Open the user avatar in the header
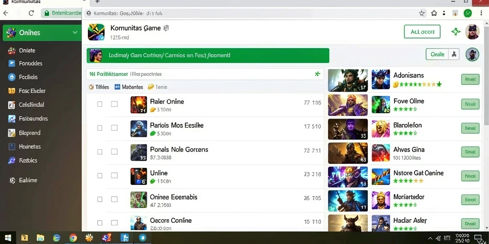 coord(472,32)
